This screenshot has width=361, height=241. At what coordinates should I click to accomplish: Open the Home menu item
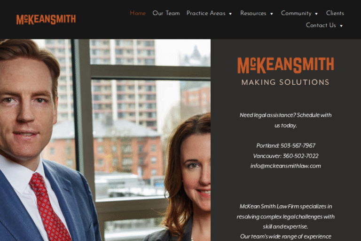pos(138,13)
